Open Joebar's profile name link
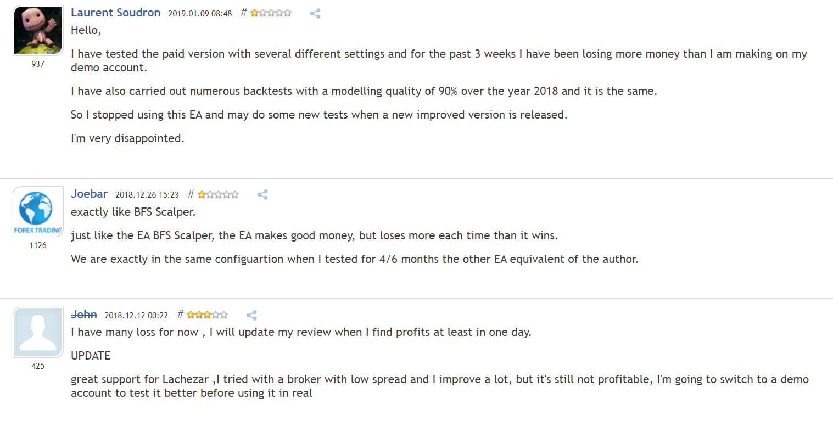 point(90,194)
